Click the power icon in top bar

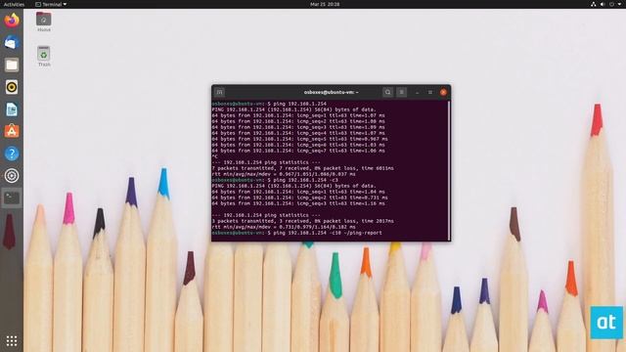tap(611, 4)
